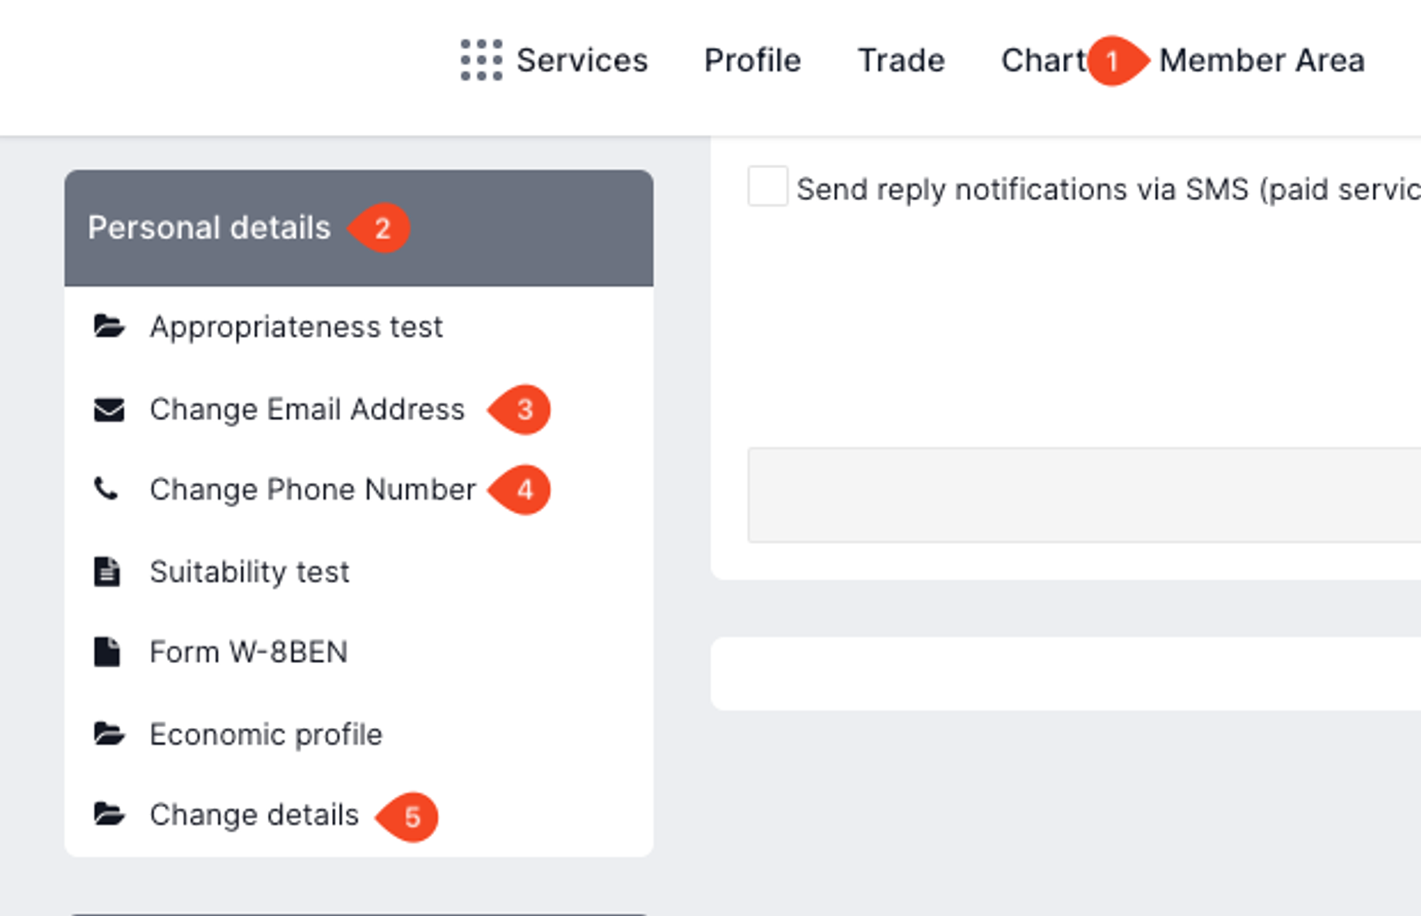Viewport: 1421px width, 916px height.
Task: Click the Form W-8BEN file icon
Action: point(107,652)
